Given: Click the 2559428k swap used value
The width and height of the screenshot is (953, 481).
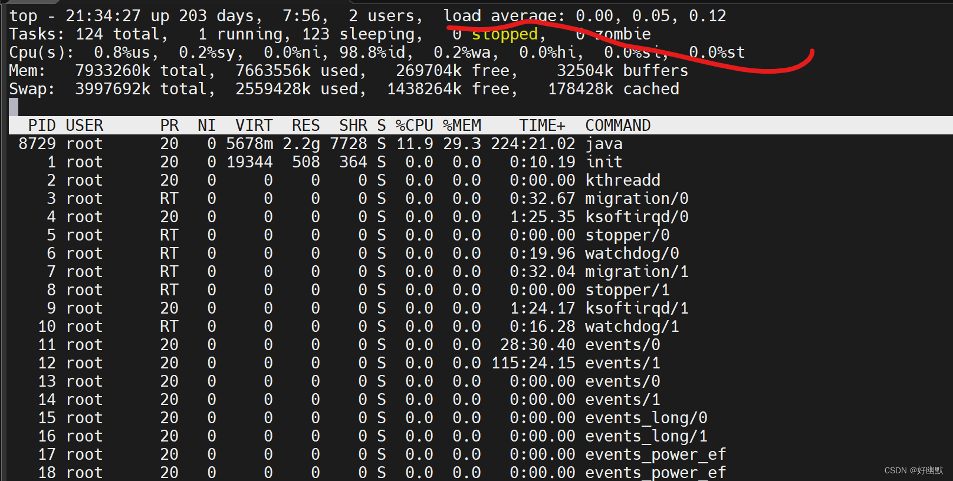Looking at the screenshot, I should click(x=273, y=89).
